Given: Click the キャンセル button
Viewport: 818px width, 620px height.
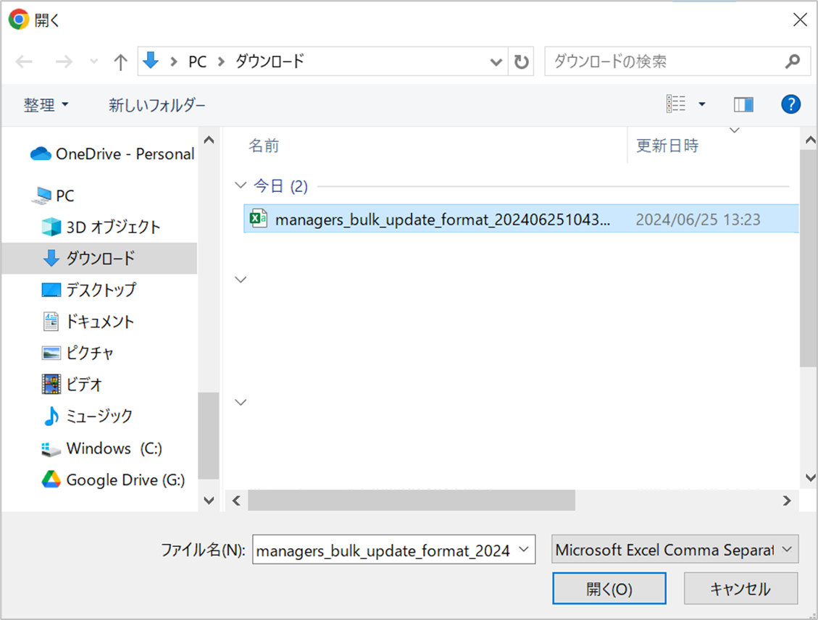Looking at the screenshot, I should (740, 589).
